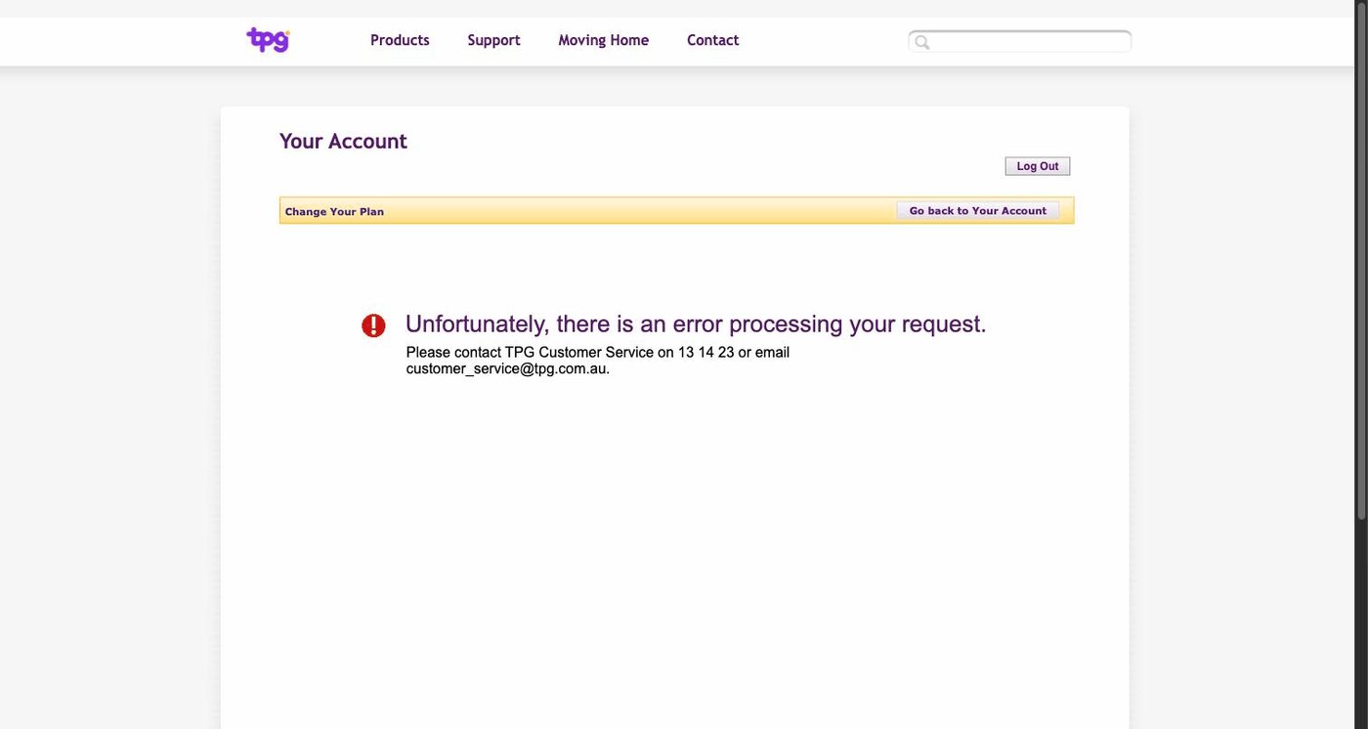
Task: Click Go back to Your Account
Action: pos(977,210)
